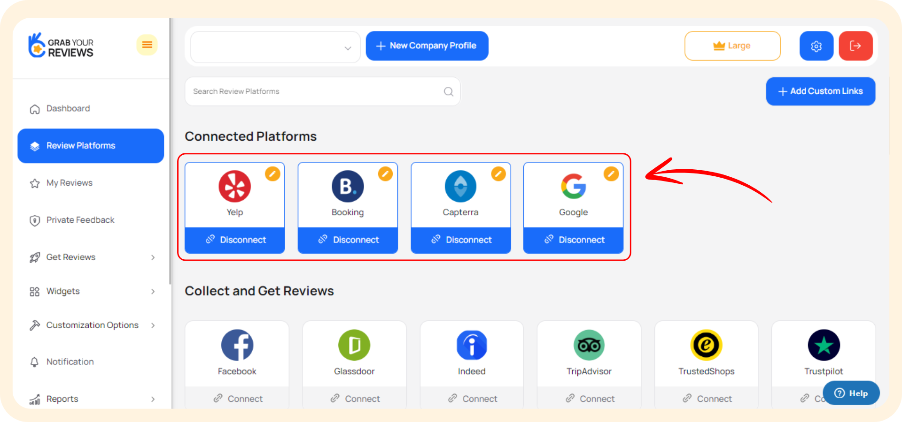Screen dimensions: 902x422
Task: Edit the Yelp connection pencil icon
Action: pos(272,174)
